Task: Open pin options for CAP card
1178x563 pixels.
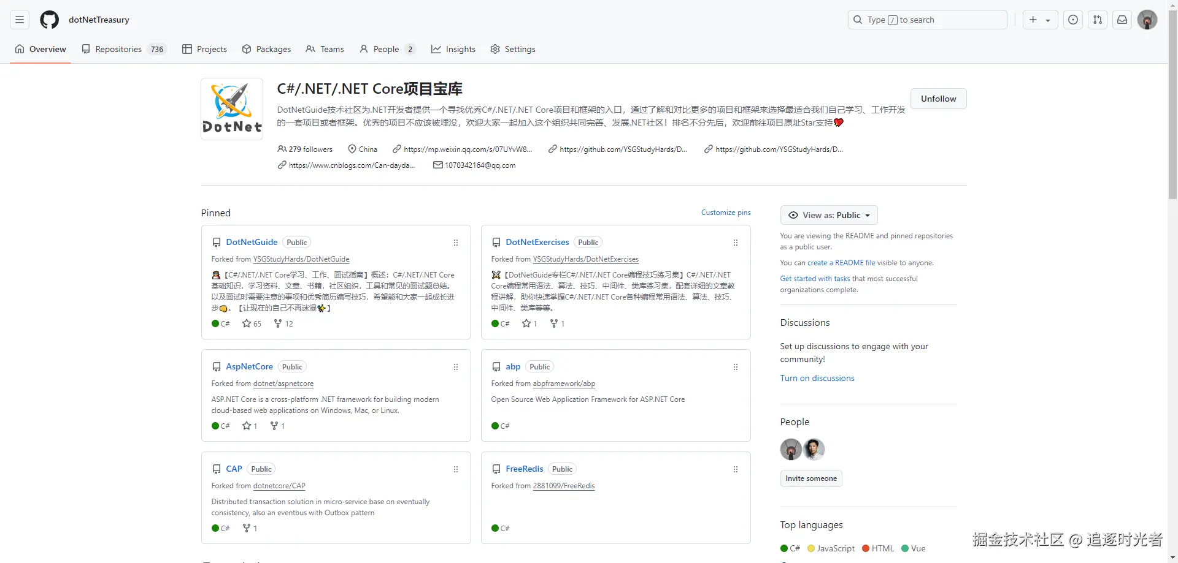Action: pos(456,469)
